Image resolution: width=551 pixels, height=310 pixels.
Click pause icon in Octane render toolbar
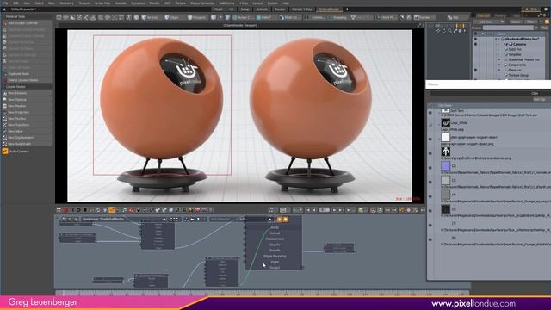point(71,210)
